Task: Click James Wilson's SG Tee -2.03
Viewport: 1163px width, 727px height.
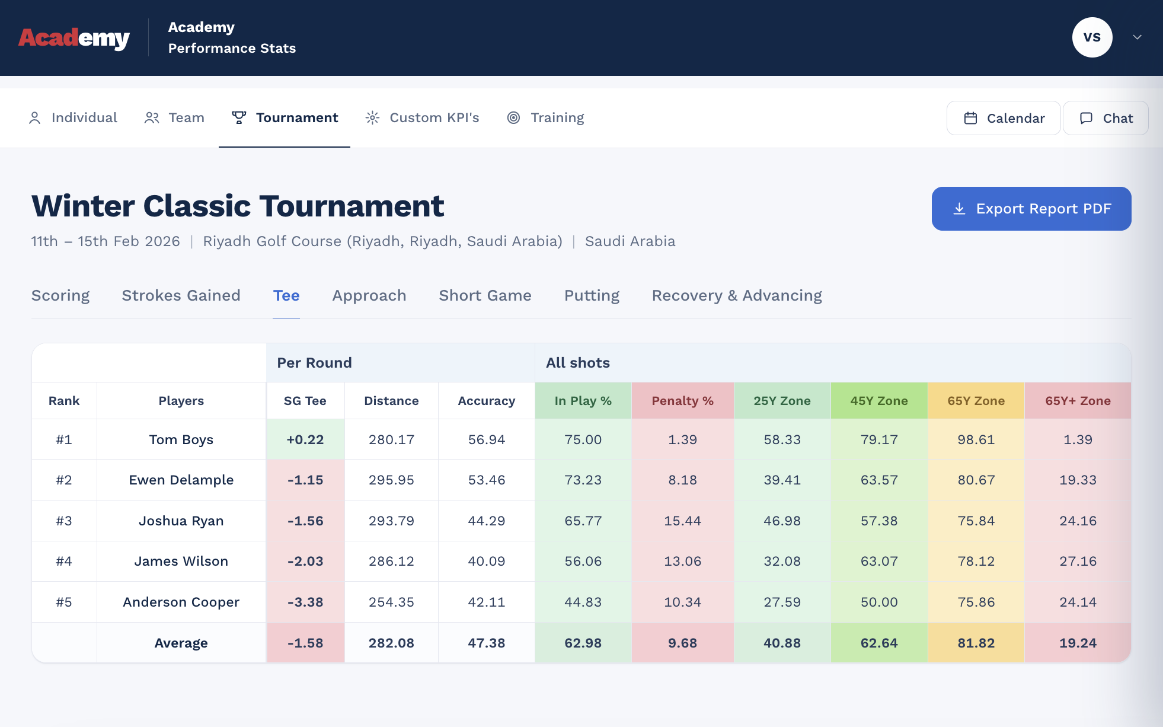Action: tap(305, 562)
